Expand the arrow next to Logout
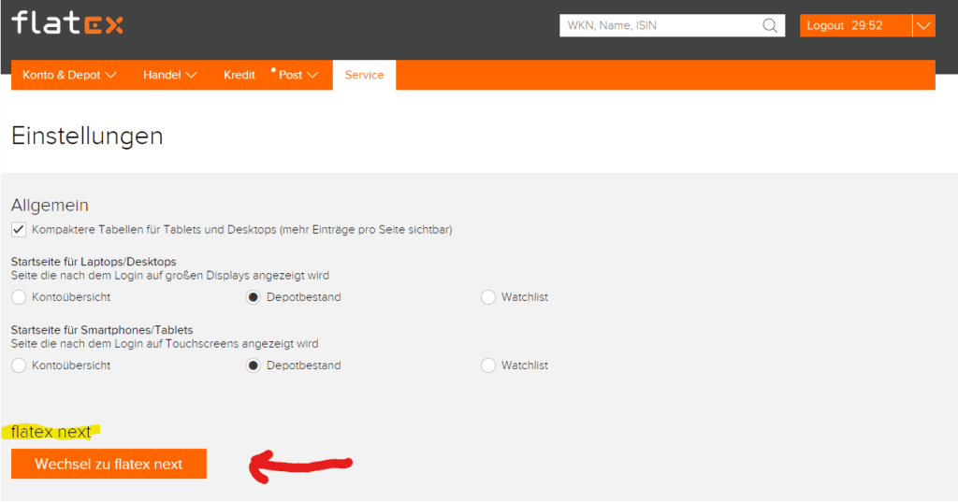The image size is (958, 502). tap(923, 25)
